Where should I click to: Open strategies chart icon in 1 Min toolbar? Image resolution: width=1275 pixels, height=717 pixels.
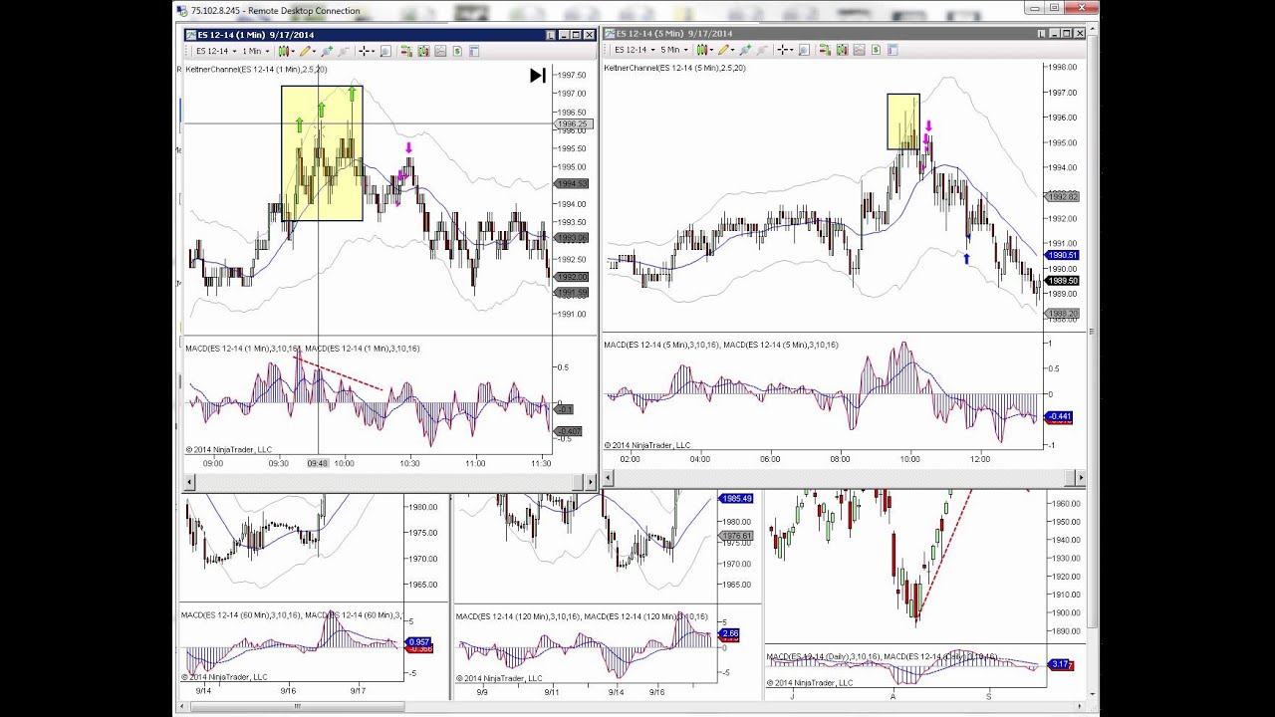(440, 51)
